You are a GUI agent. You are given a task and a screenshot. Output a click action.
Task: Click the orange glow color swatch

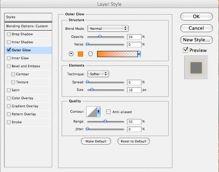point(80,54)
